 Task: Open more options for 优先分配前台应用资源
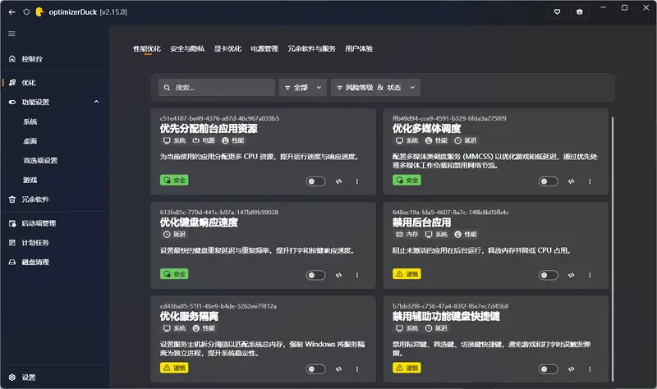click(357, 181)
